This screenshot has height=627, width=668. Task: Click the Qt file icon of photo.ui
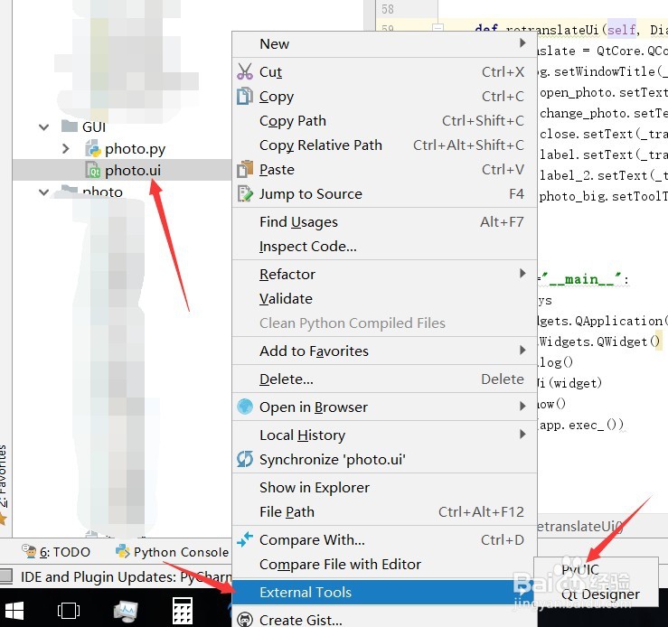[93, 170]
